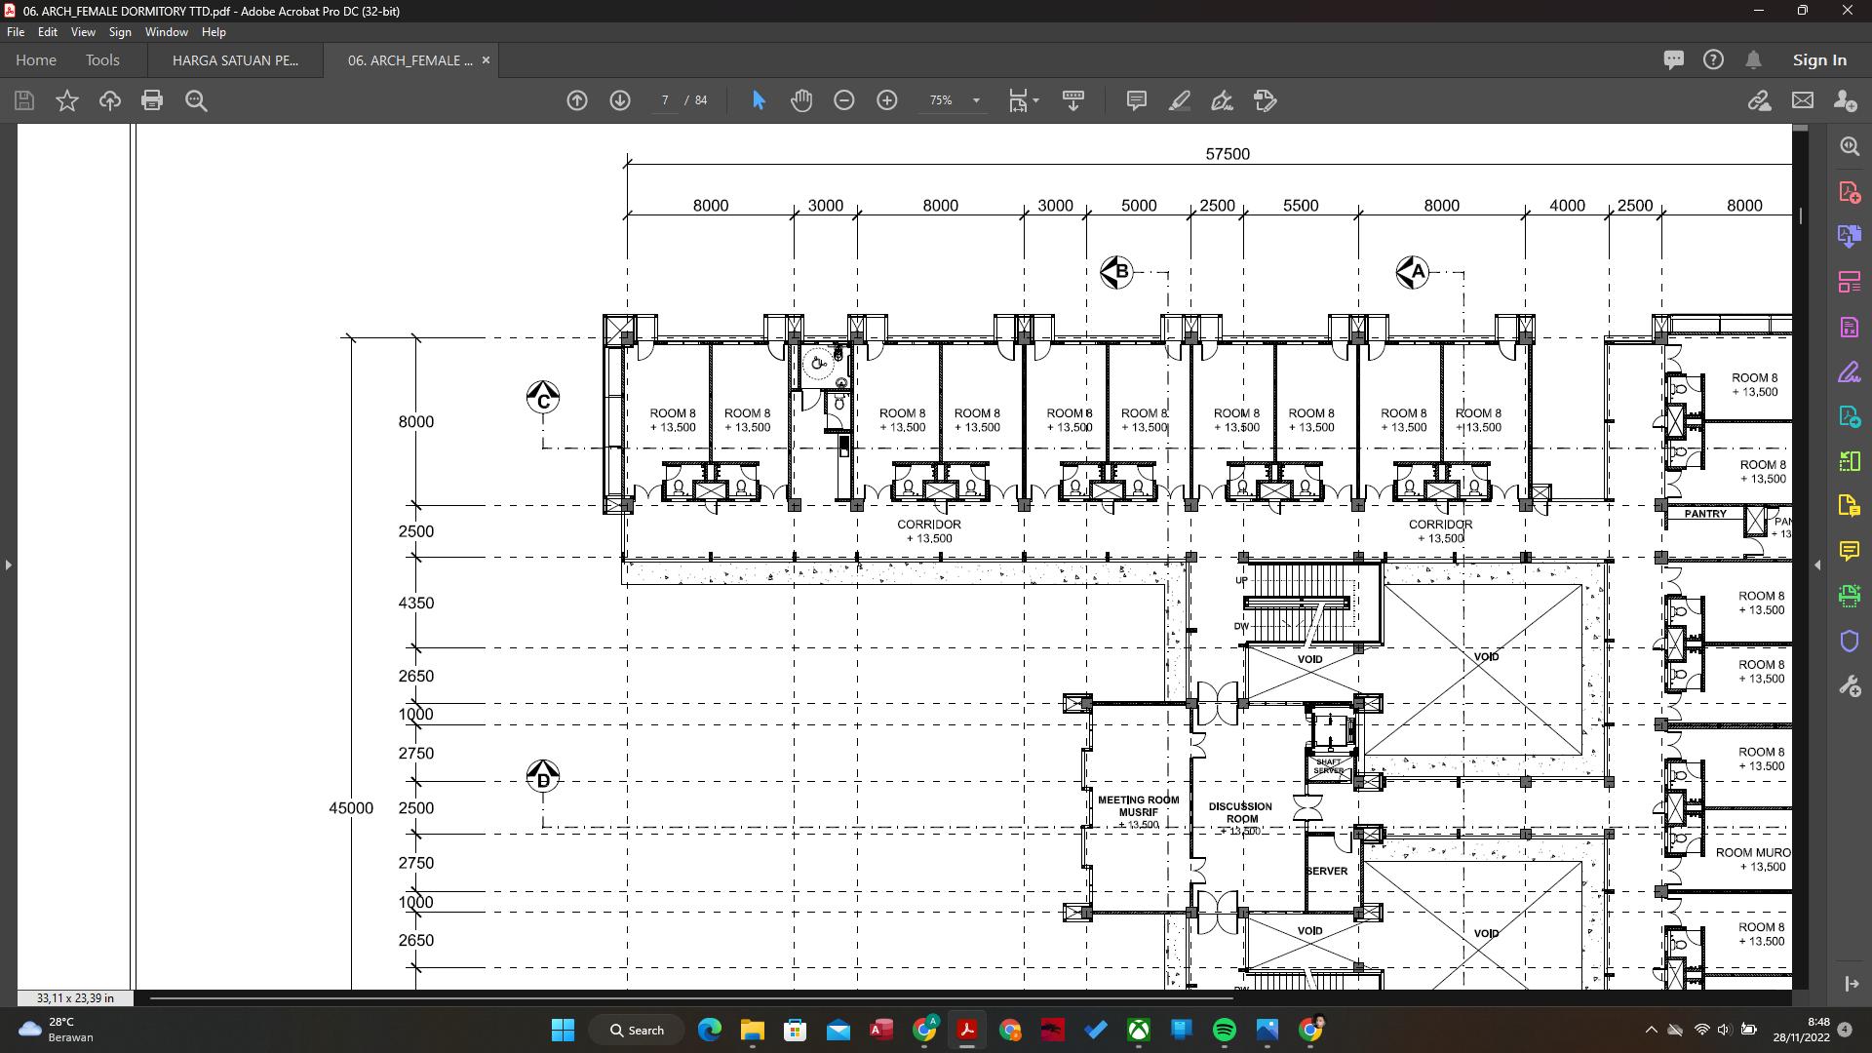This screenshot has width=1872, height=1053.
Task: Bookmark file with the star icon
Action: click(x=66, y=100)
